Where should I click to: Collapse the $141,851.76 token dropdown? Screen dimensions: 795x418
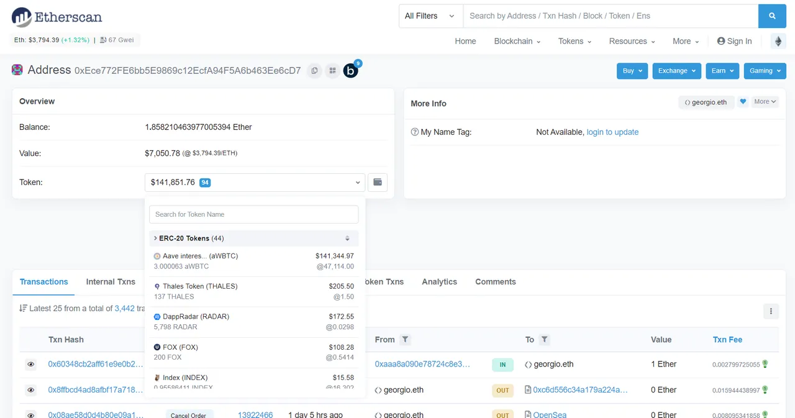tap(255, 183)
